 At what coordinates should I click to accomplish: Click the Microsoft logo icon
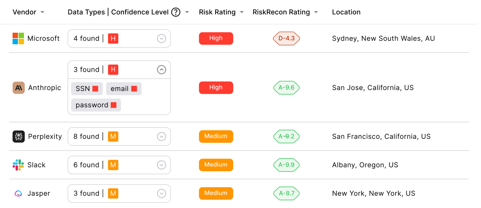pyautogui.click(x=18, y=38)
